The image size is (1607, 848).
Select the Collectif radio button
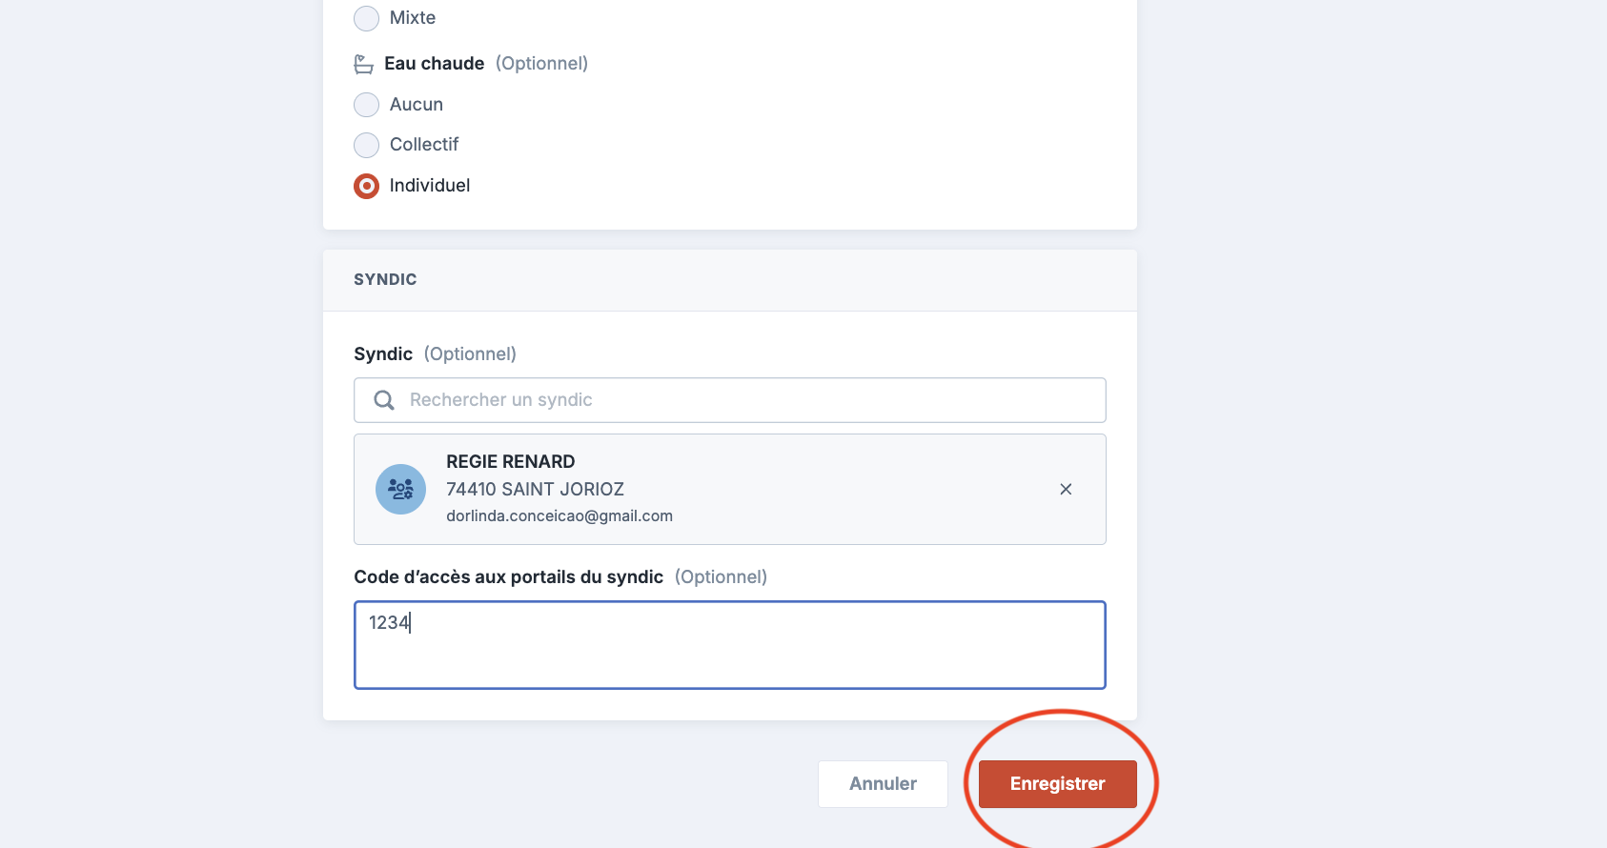(x=367, y=145)
